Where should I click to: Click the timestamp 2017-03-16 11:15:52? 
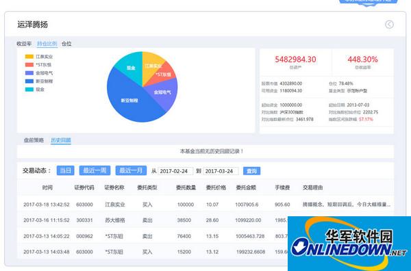tap(47, 220)
